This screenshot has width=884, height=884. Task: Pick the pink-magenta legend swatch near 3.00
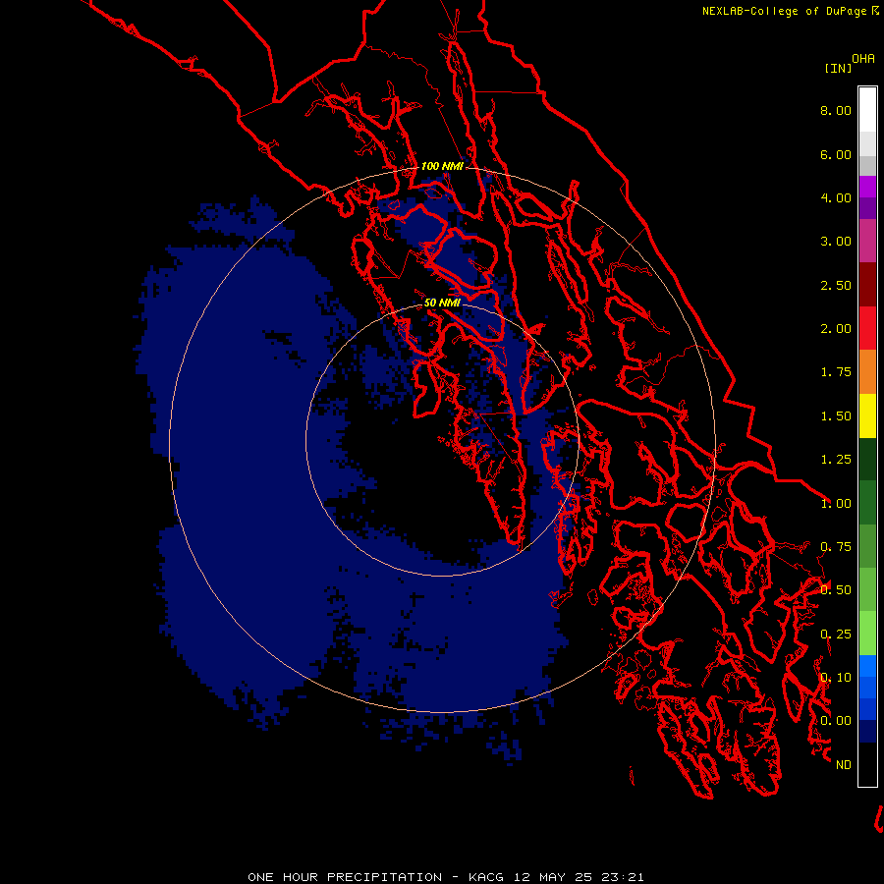(867, 241)
